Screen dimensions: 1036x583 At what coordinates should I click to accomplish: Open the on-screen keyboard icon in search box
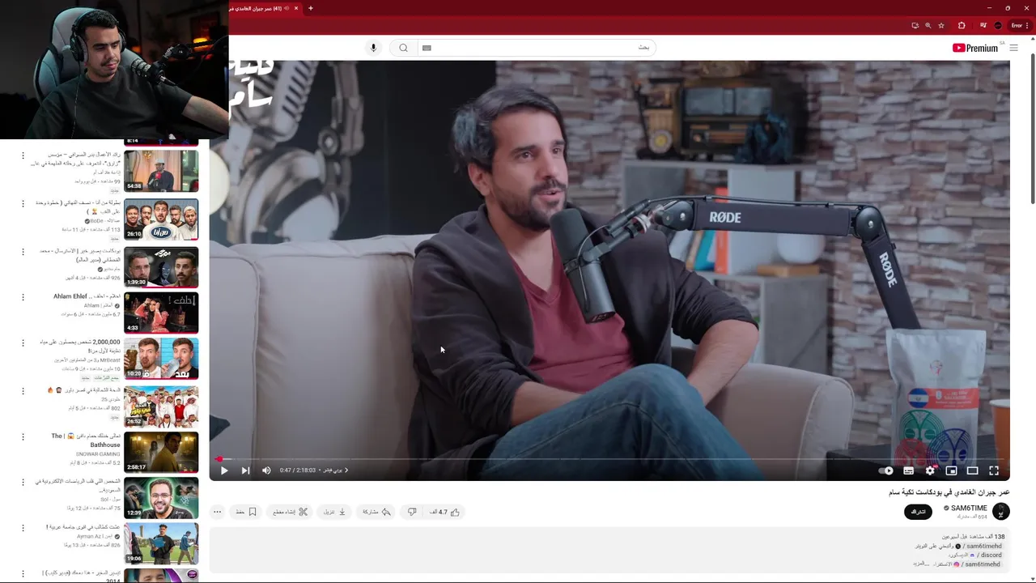427,48
